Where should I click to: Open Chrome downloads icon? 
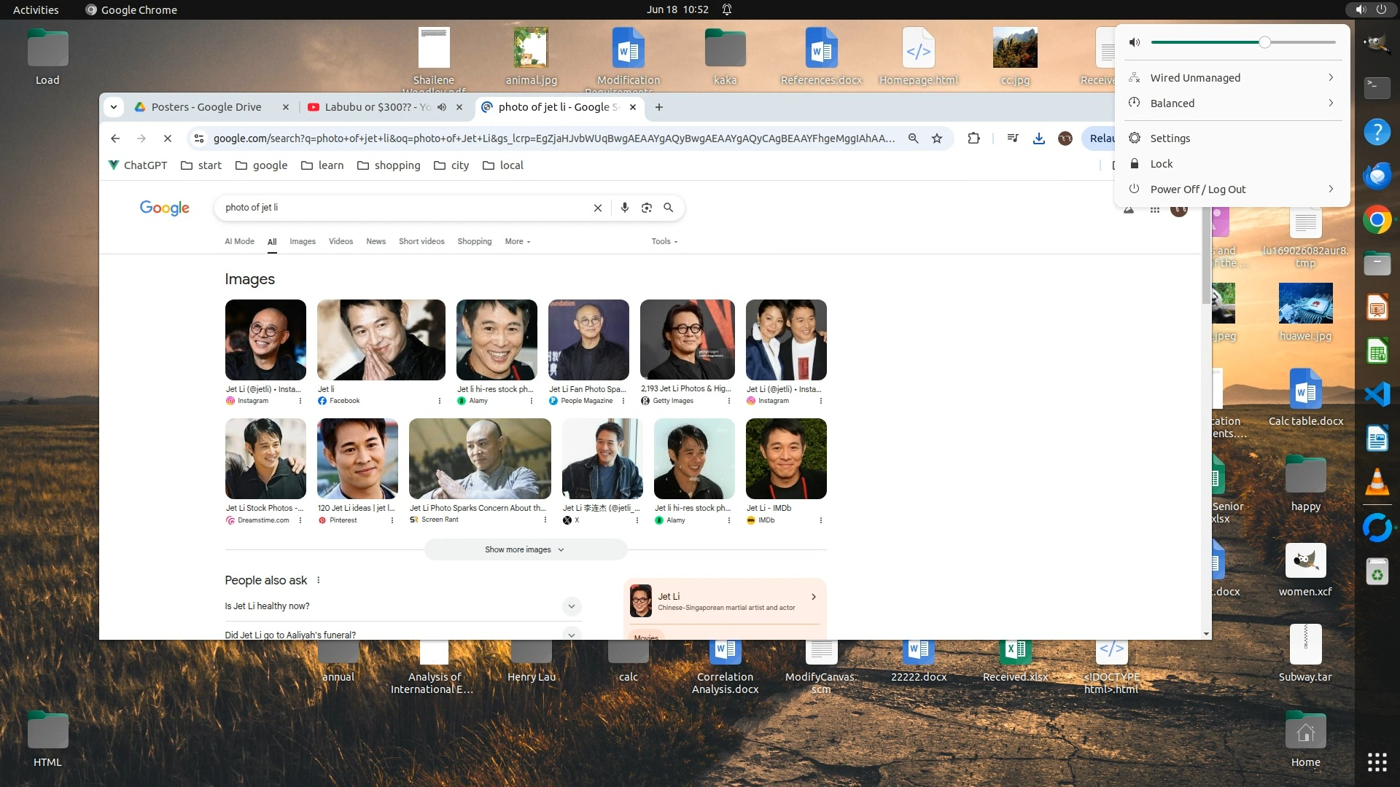1039,138
